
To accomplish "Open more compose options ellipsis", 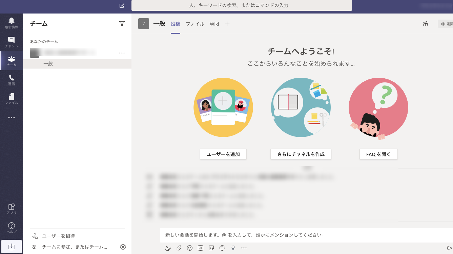I will point(244,248).
